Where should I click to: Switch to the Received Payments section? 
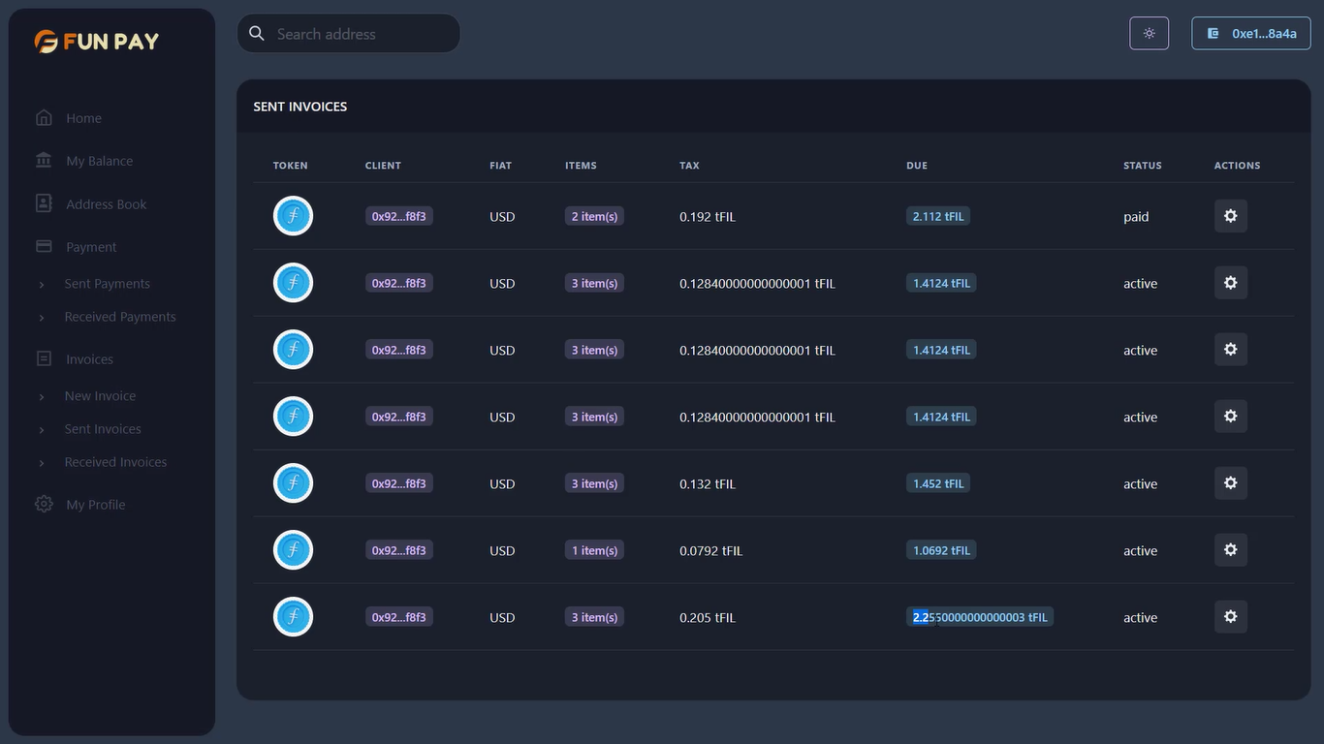pyautogui.click(x=119, y=317)
